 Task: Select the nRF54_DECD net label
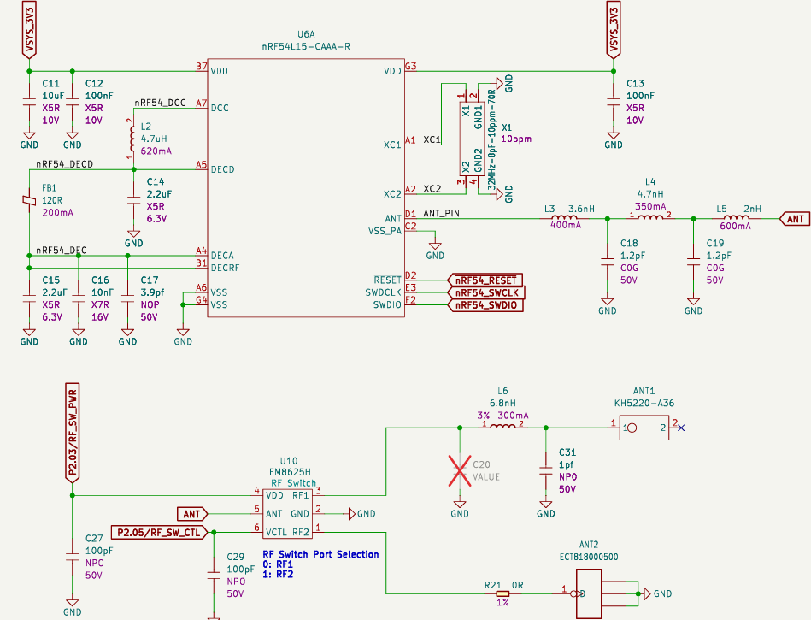[x=65, y=164]
